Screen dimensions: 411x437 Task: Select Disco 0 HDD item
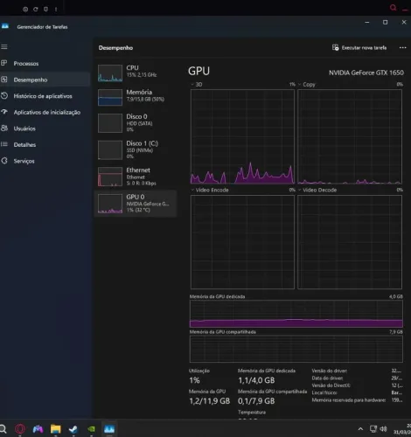(136, 122)
